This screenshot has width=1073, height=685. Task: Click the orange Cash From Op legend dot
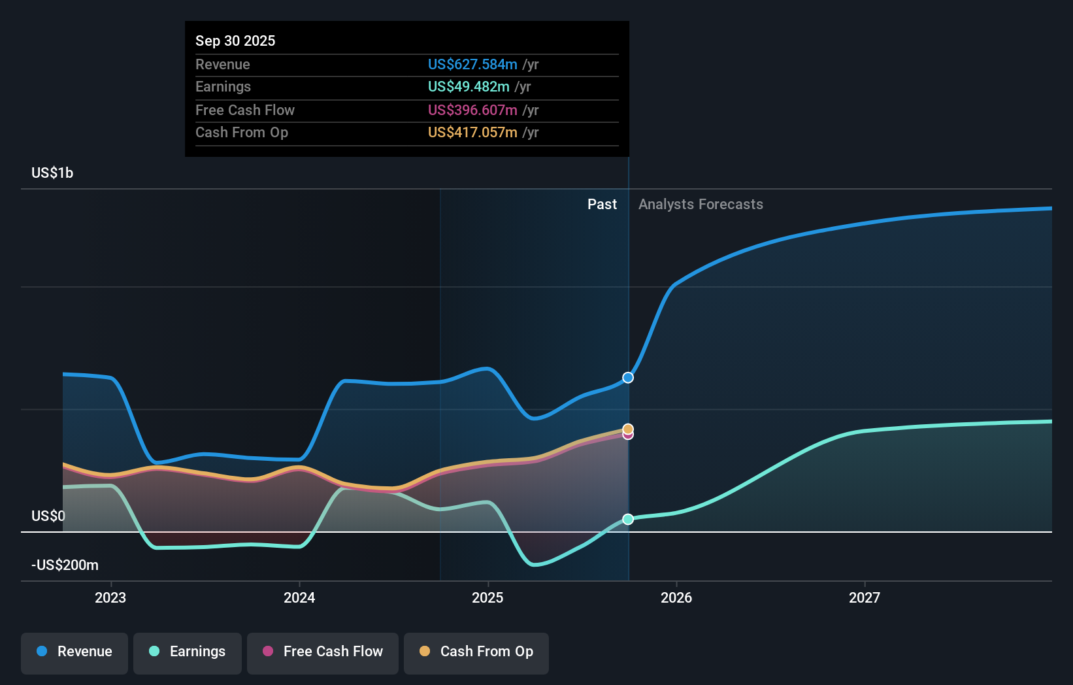425,652
